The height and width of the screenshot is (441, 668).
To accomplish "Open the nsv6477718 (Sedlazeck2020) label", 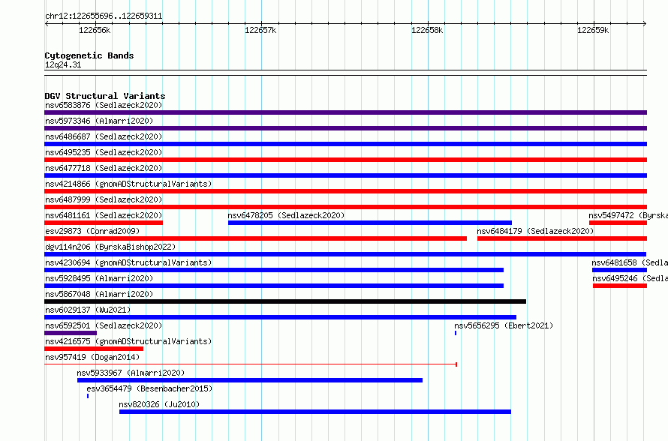I will tap(104, 168).
